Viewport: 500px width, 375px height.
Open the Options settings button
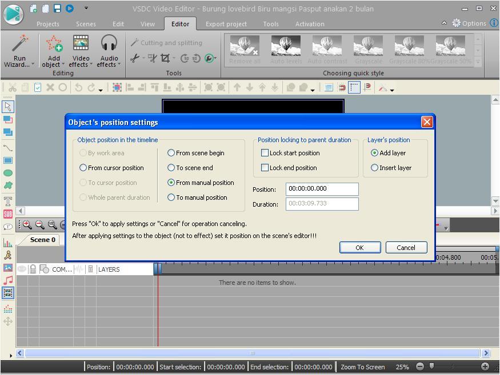tap(469, 23)
